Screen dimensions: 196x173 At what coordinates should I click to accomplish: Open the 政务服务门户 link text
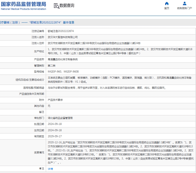pos(185,8)
